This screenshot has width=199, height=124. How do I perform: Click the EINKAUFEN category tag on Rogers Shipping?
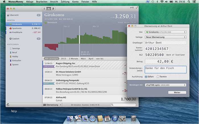pyautogui.click(x=49, y=66)
